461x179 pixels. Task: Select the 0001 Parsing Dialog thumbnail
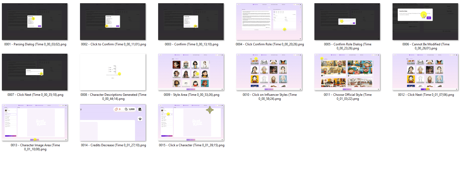35,22
